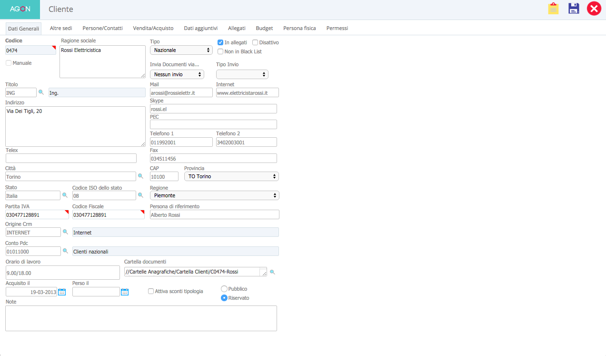
Task: Check the Non in Black List checkbox
Action: 220,51
